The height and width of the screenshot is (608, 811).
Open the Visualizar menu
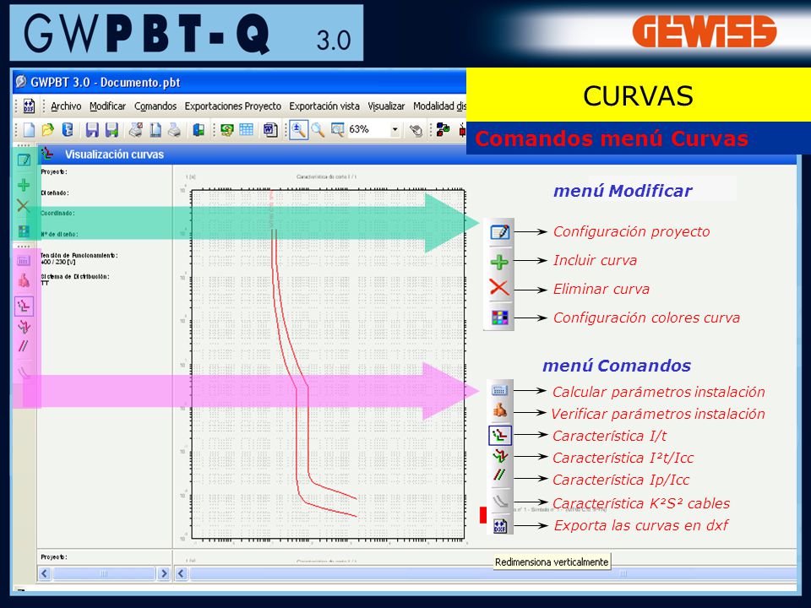tap(386, 106)
